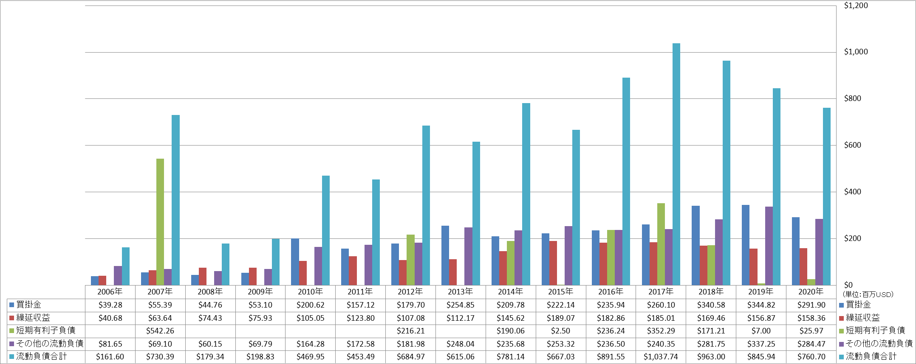Click the 2018年 column header

click(x=711, y=291)
